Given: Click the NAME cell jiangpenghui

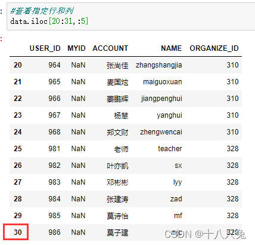Looking at the screenshot, I should [161, 99].
